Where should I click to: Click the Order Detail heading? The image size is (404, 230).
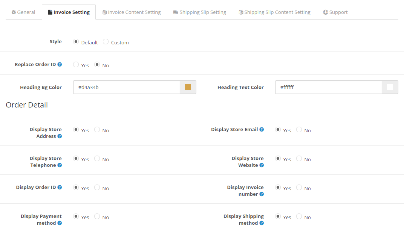click(x=27, y=105)
